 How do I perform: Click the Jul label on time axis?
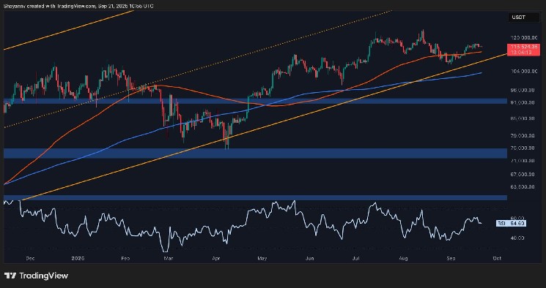(x=355, y=259)
